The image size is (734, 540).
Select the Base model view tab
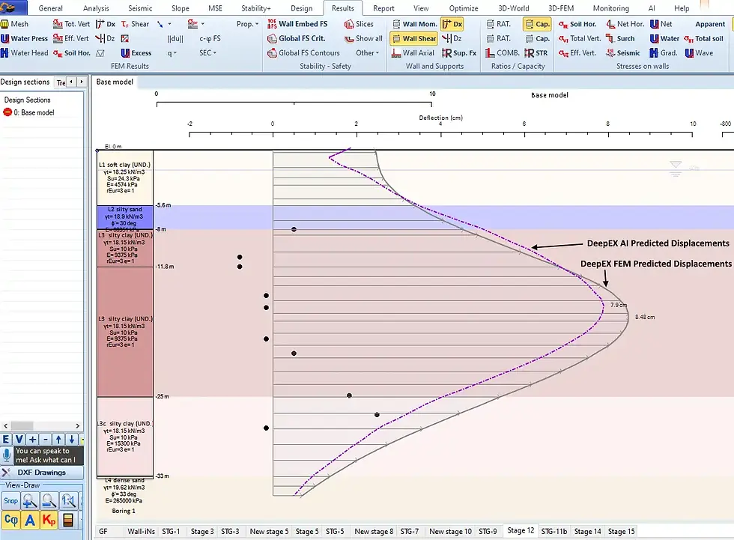[115, 82]
